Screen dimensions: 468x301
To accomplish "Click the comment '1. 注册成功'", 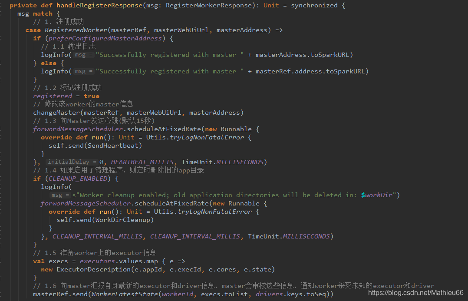I will click(x=59, y=22).
